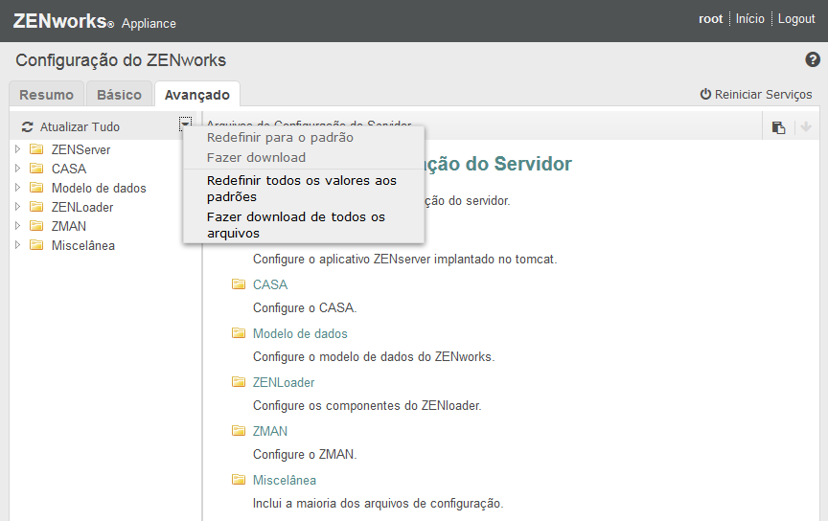Switch to the Resumo tab
828x521 pixels.
coord(46,95)
